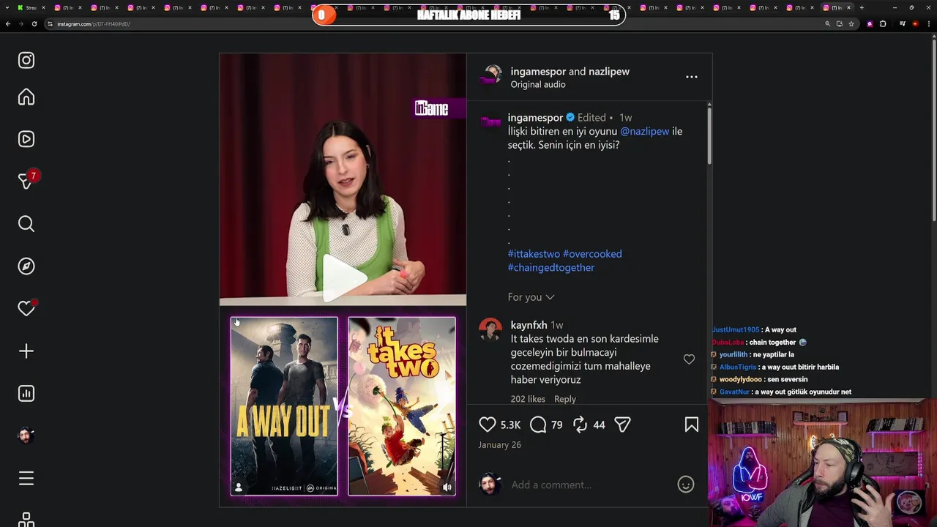Expand the For you comment sorting dropdown

531,297
